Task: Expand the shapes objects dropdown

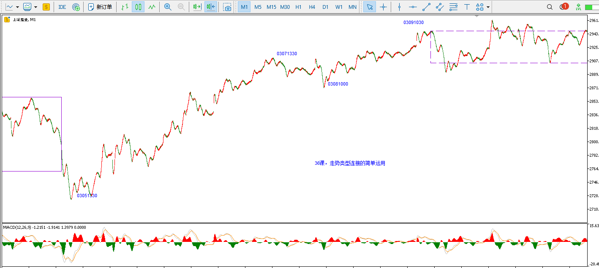Action: click(488, 7)
